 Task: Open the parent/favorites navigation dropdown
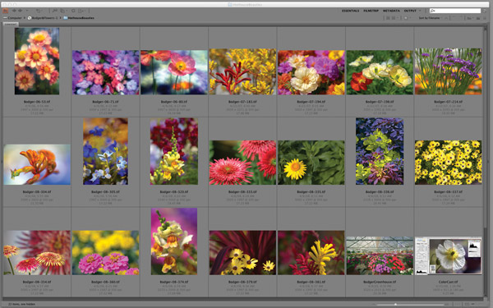click(27, 11)
